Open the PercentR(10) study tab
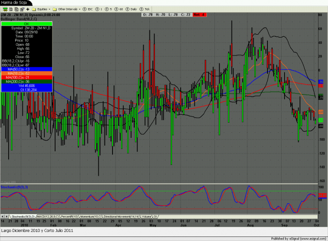The image size is (328, 241). pos(70,217)
